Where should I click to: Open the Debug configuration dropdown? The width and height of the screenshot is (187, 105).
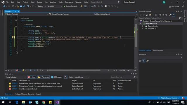click(x=42, y=6)
